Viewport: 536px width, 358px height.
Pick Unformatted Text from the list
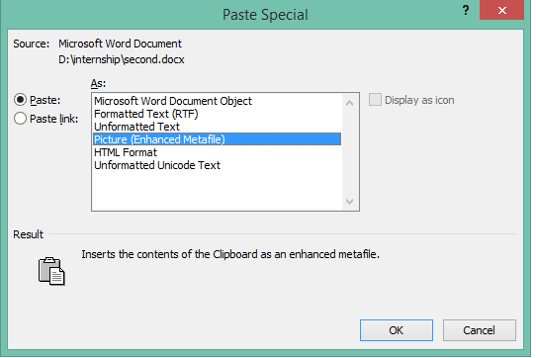point(136,127)
